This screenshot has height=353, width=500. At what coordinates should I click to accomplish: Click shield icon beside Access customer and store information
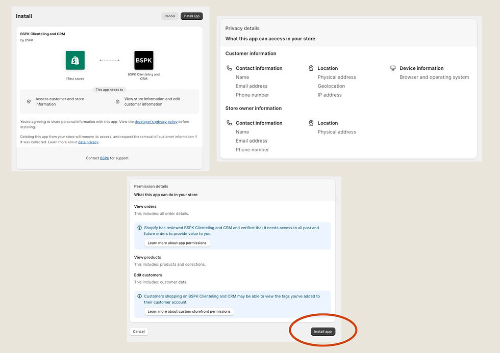pyautogui.click(x=29, y=101)
